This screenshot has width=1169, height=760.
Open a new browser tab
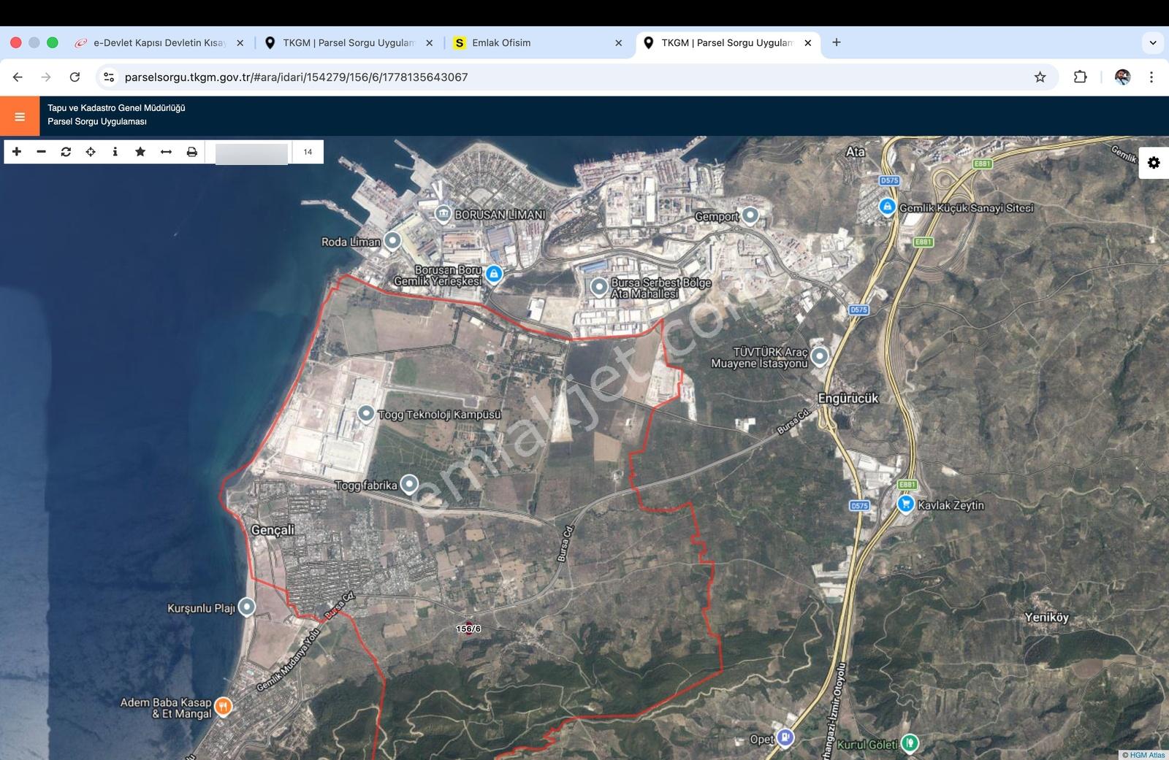point(837,42)
